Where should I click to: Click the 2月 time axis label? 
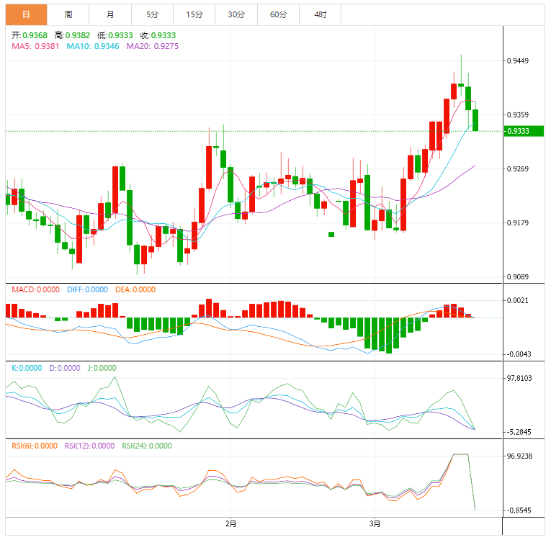[231, 524]
